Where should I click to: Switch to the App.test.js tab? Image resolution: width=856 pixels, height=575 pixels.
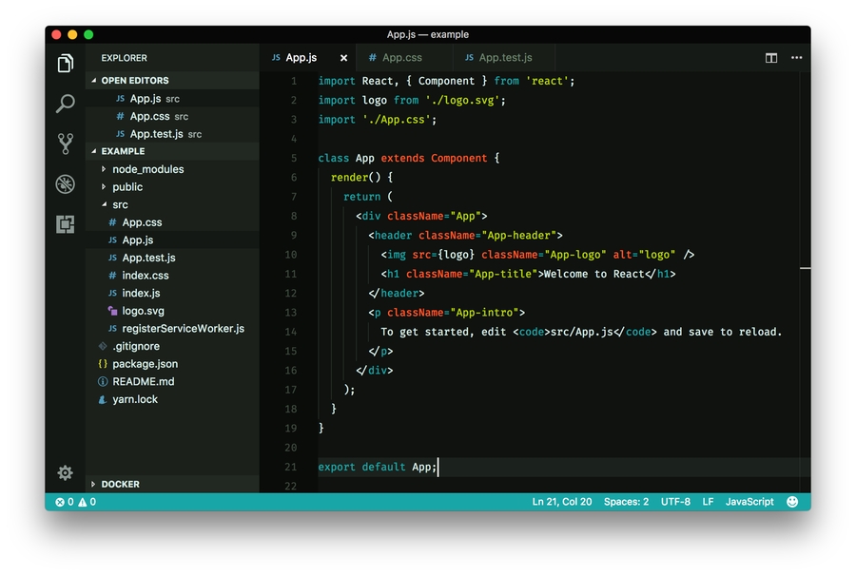505,58
